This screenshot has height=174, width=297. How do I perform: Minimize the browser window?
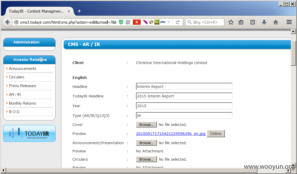(281, 4)
